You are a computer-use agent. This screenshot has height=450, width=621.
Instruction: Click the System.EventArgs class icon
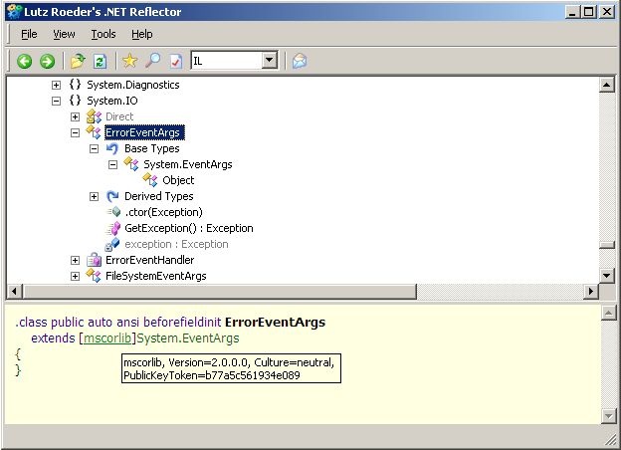pyautogui.click(x=131, y=163)
